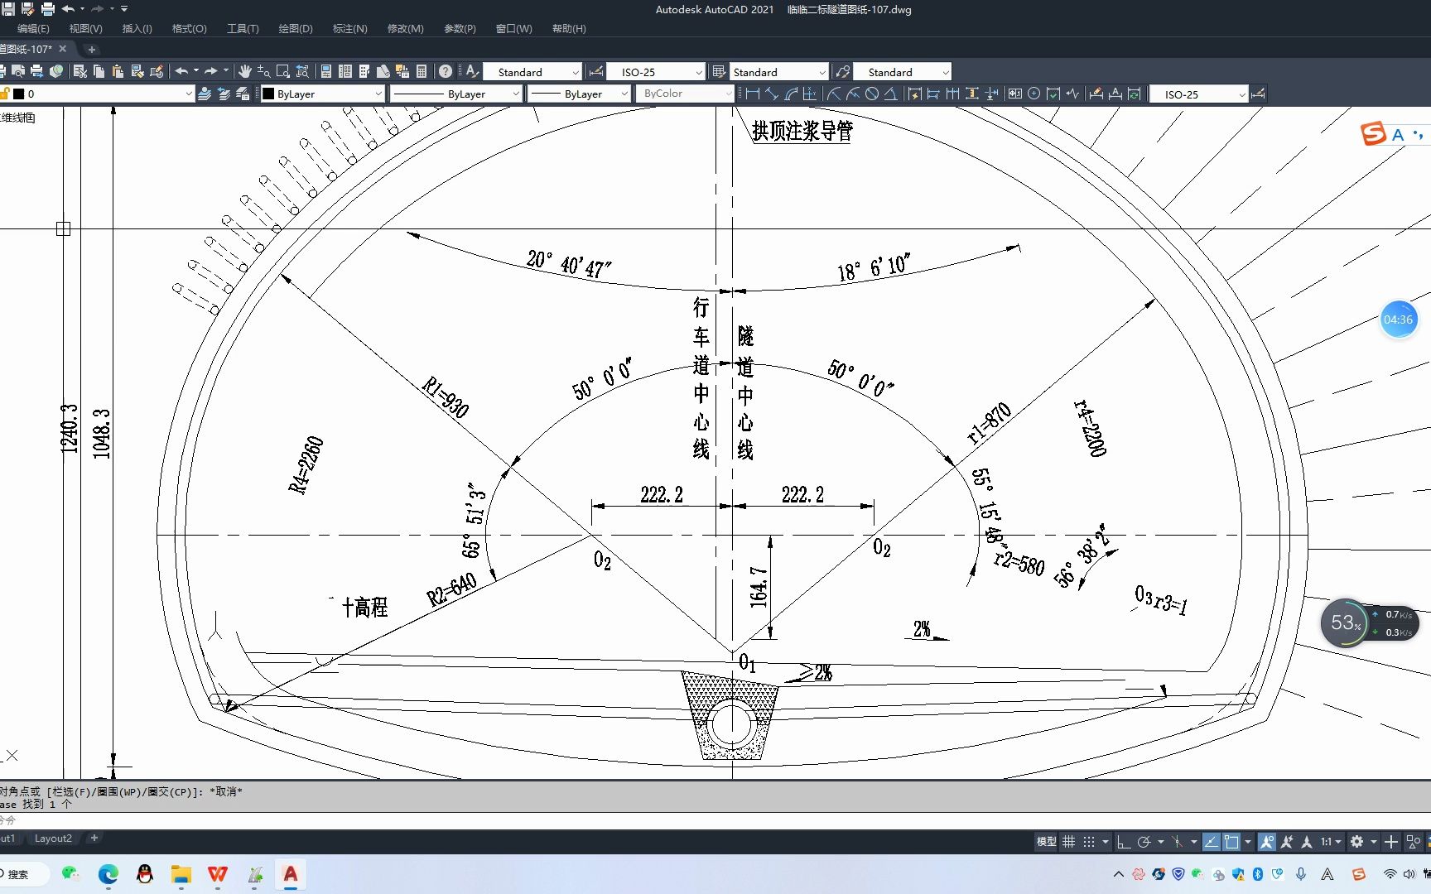Activate the Zoom Realtime tool
Image resolution: width=1431 pixels, height=894 pixels.
tap(263, 71)
